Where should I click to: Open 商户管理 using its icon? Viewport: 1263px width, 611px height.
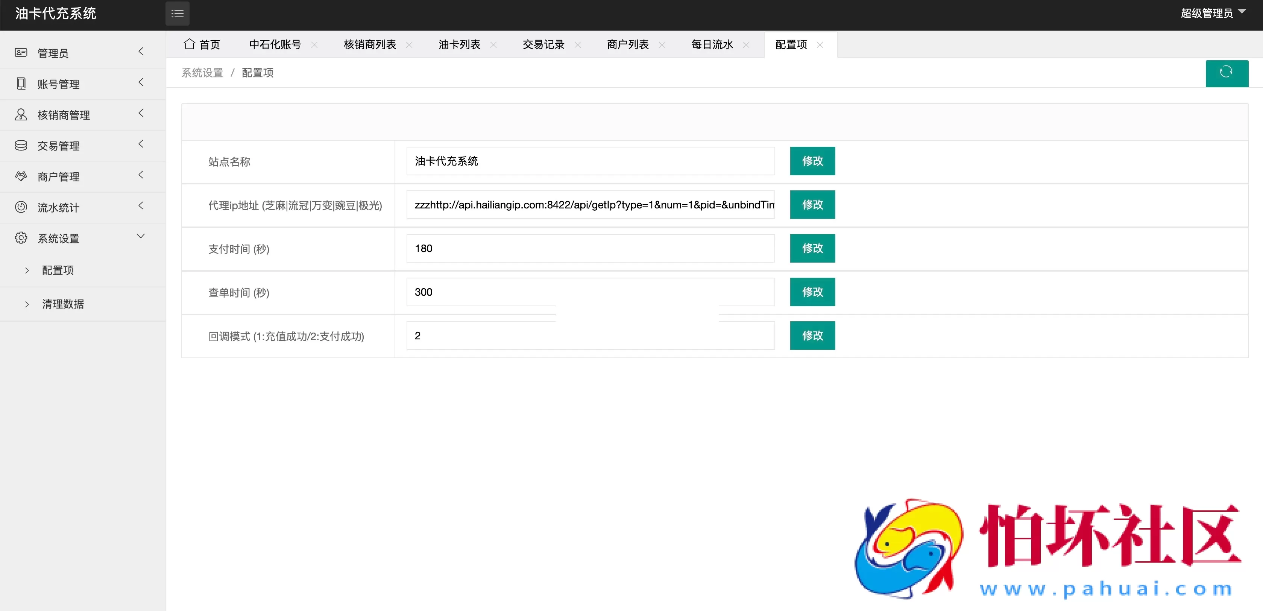21,176
